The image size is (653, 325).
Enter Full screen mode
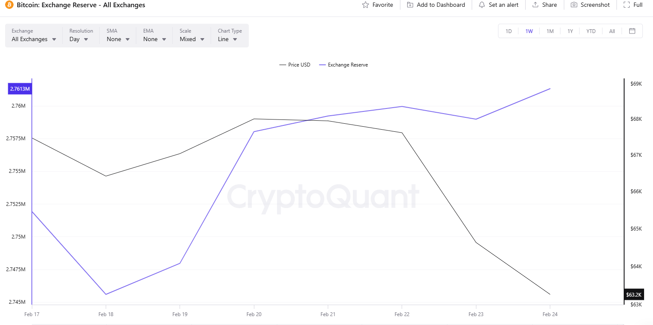(x=627, y=5)
